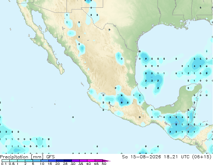Image resolution: width=213 pixels, height=165 pixels.
Task: Click the '25' legend scale label
Action: point(65,164)
